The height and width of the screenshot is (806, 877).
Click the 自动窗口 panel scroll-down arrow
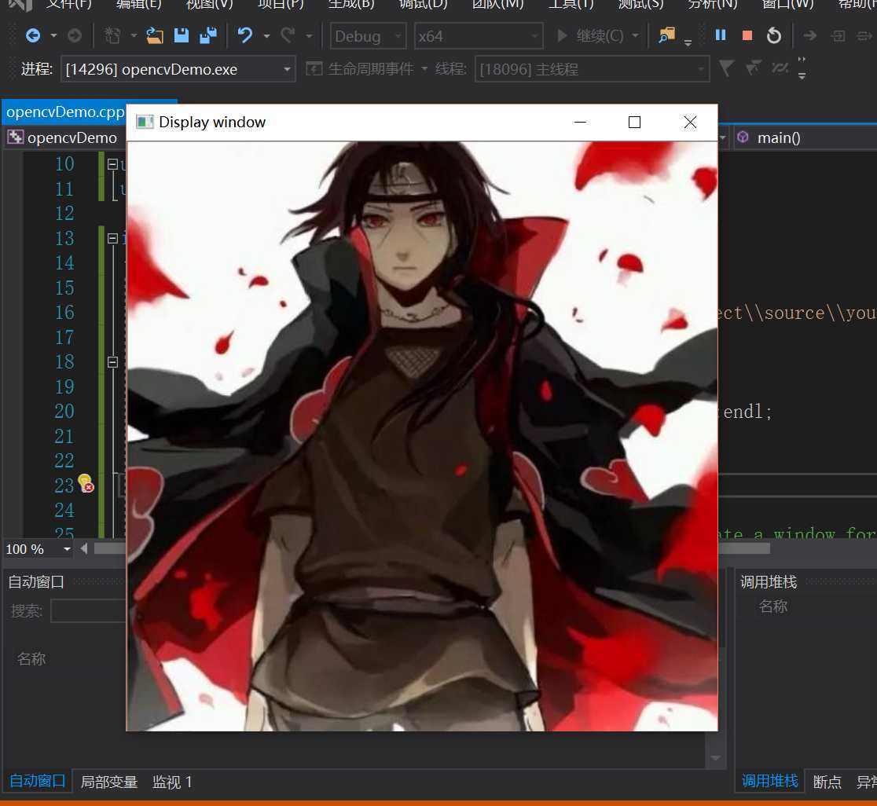[x=715, y=758]
